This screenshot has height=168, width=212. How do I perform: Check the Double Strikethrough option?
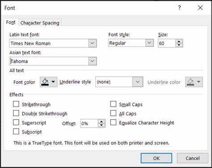pos(16,113)
